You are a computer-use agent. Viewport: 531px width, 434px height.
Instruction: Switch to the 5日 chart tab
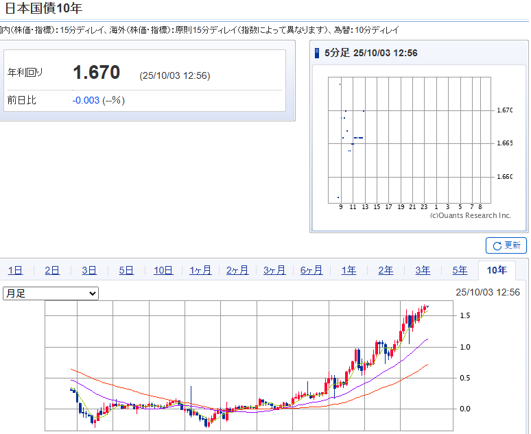tap(126, 270)
